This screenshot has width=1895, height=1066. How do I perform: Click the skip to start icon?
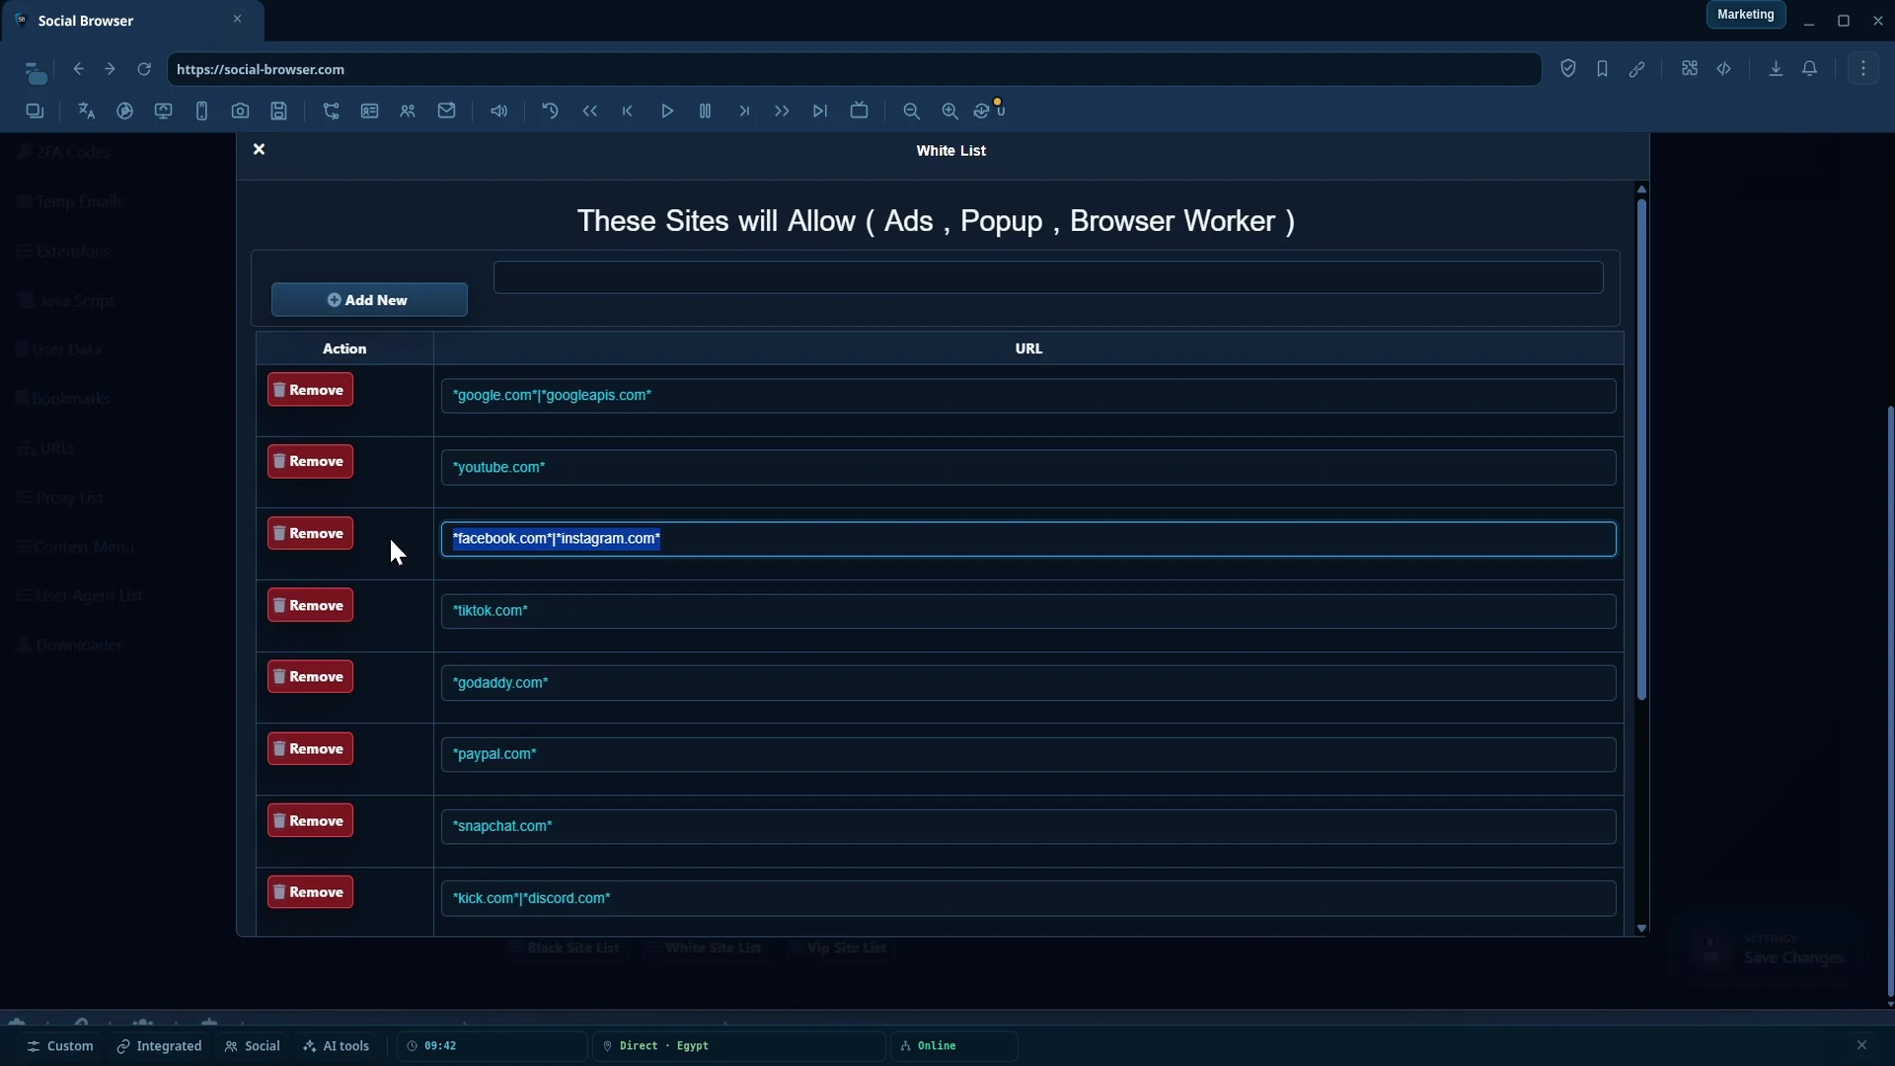(628, 112)
